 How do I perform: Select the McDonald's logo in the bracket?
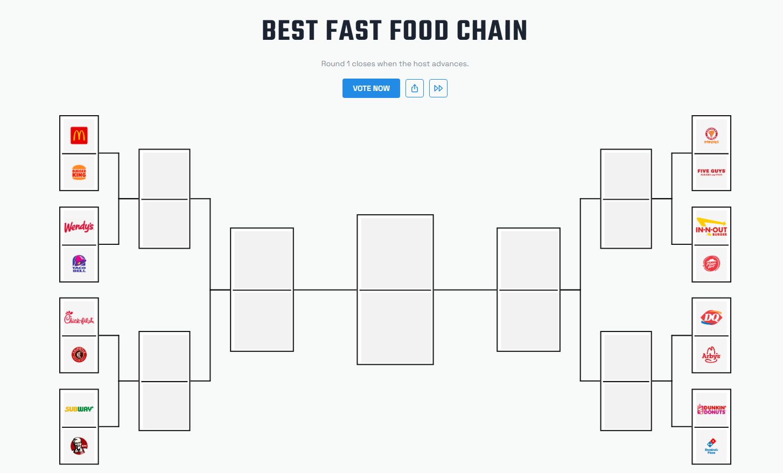(x=79, y=135)
